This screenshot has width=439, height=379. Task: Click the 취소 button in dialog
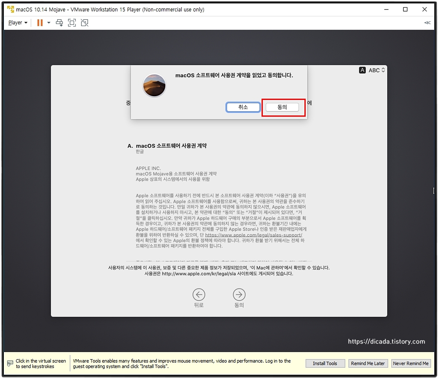(243, 107)
